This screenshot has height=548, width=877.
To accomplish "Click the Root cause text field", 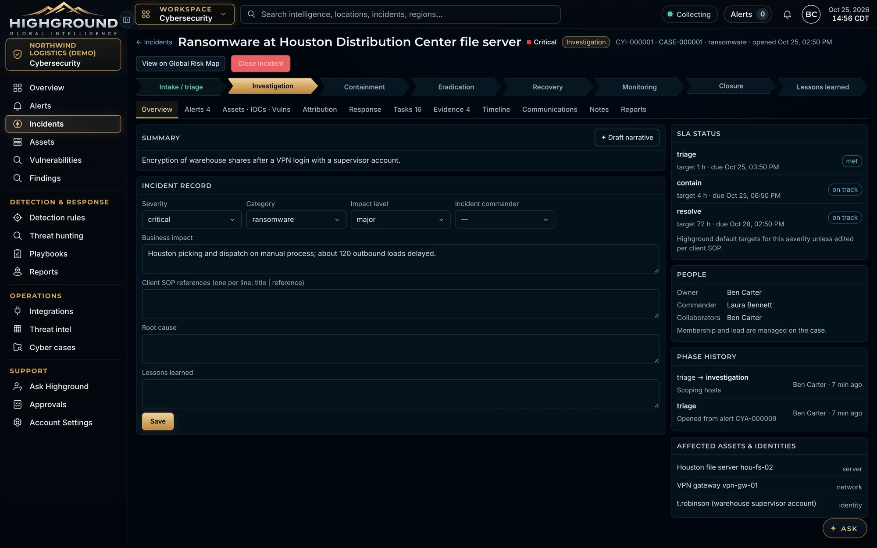I will 400,349.
